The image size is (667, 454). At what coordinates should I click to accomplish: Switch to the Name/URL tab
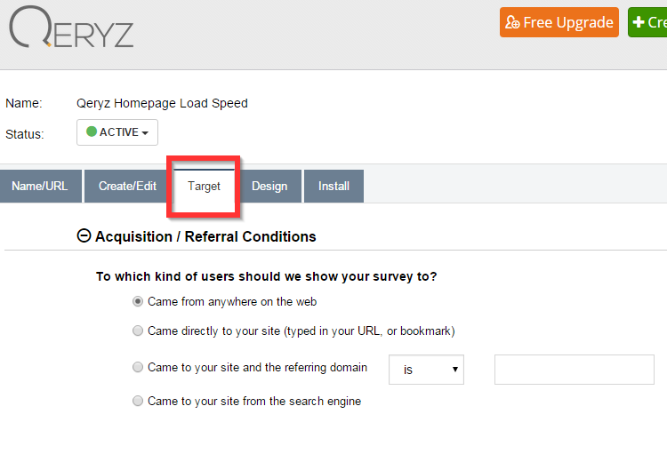pos(40,187)
